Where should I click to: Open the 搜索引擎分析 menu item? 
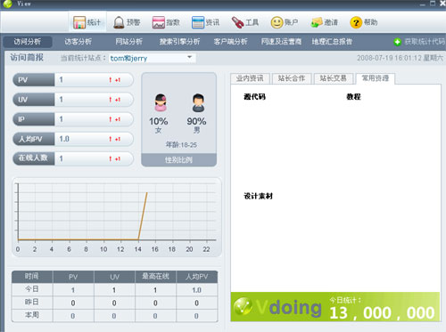click(179, 42)
